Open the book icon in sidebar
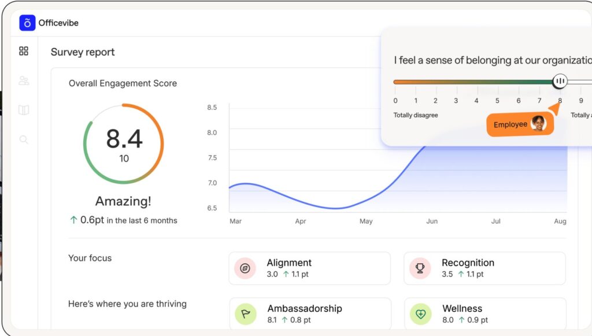This screenshot has height=336, width=592. click(24, 110)
